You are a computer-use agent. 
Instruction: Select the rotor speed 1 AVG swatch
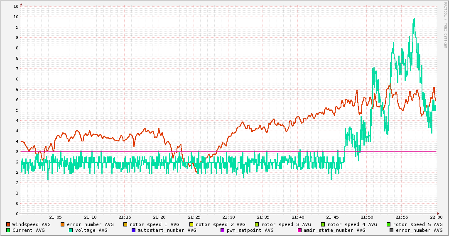[125, 224]
